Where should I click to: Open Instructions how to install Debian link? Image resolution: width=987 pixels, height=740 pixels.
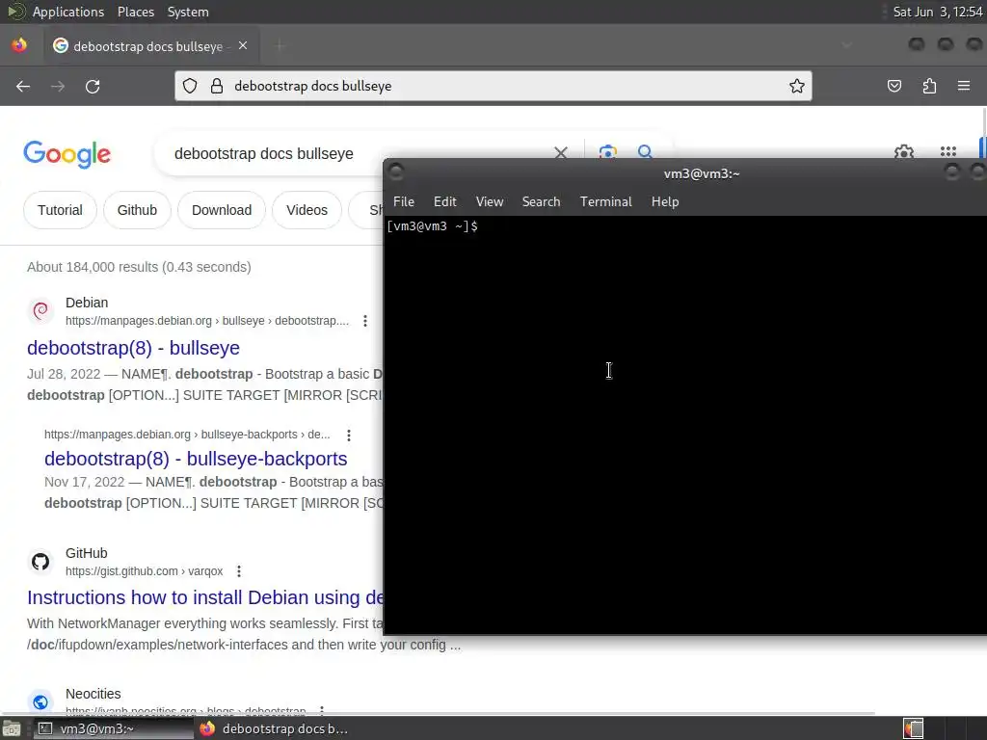204,597
